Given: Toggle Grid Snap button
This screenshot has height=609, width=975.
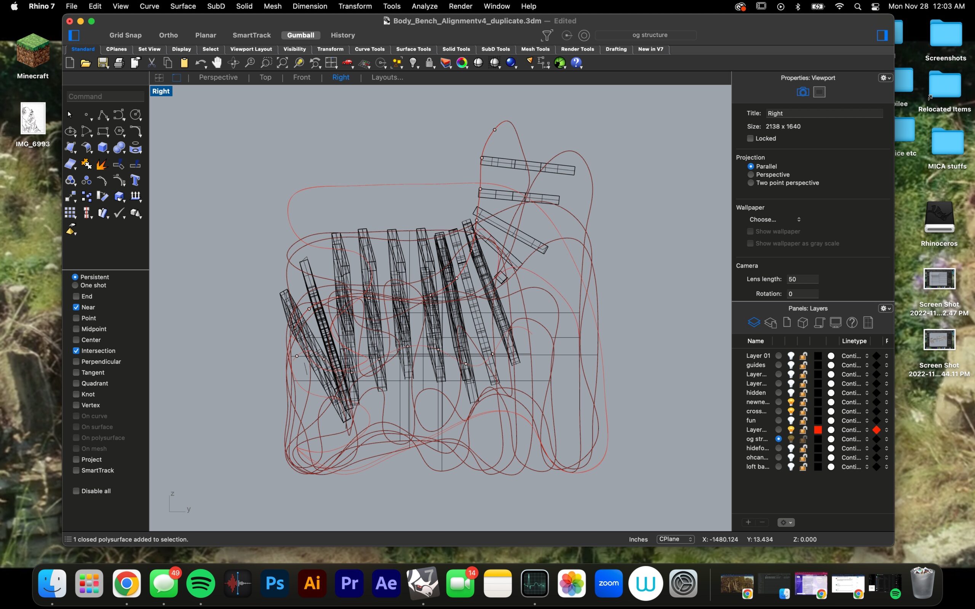Looking at the screenshot, I should pos(125,35).
